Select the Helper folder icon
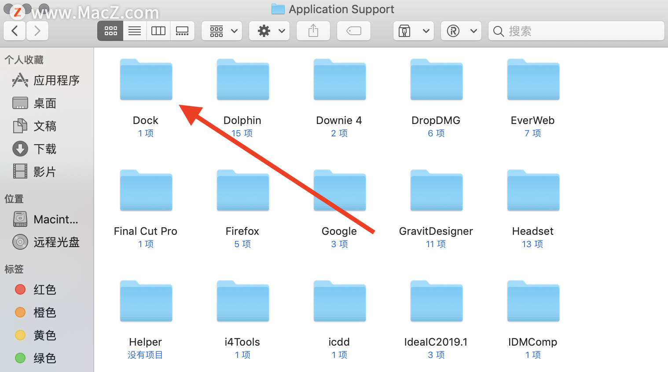Screen dimensions: 668x372 [146, 301]
